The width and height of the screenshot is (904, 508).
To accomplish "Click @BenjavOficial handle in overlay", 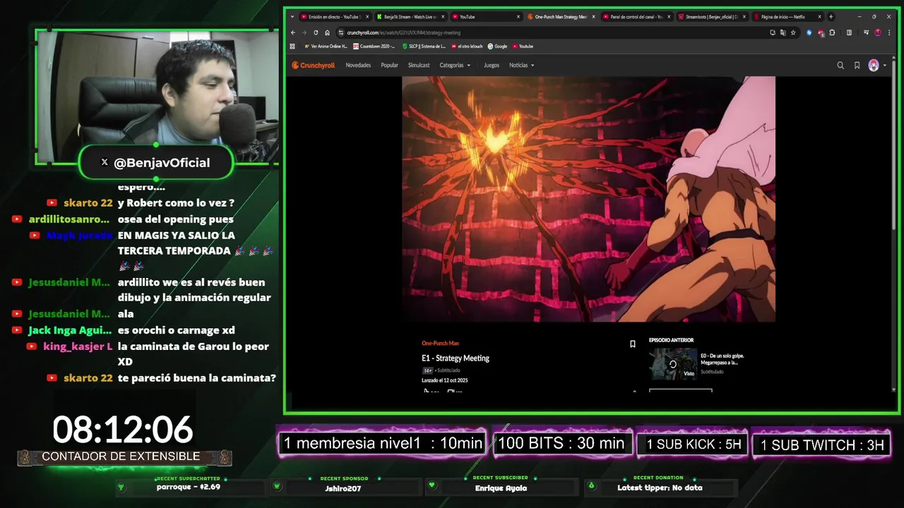I will 162,163.
